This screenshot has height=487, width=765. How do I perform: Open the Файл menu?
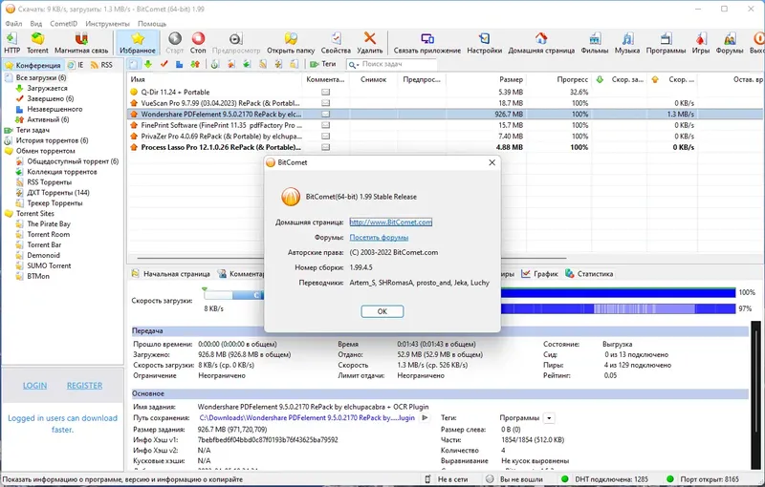pyautogui.click(x=13, y=23)
